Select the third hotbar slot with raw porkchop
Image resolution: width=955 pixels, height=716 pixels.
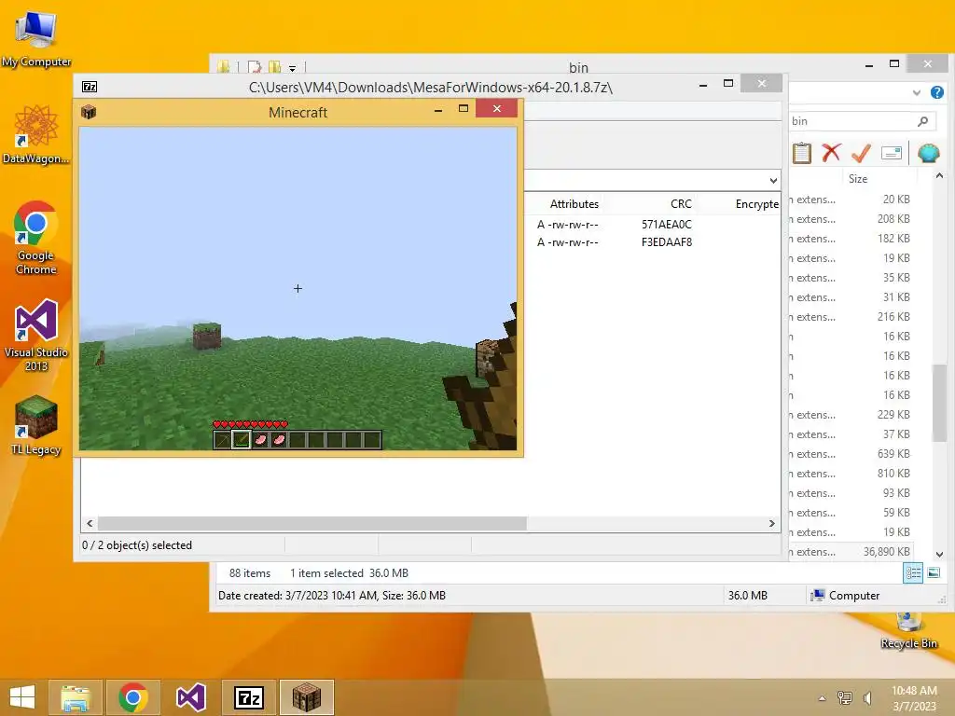pos(260,440)
